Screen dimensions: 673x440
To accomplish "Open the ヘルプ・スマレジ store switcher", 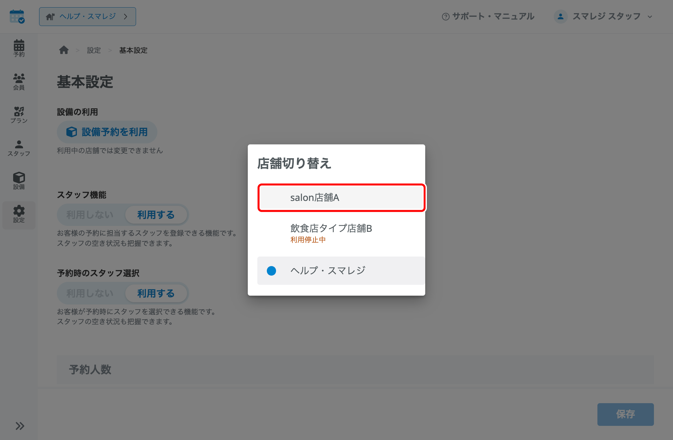I will pos(87,16).
